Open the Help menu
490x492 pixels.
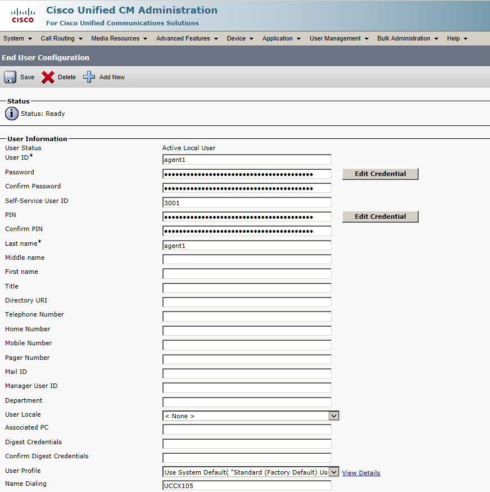click(457, 38)
